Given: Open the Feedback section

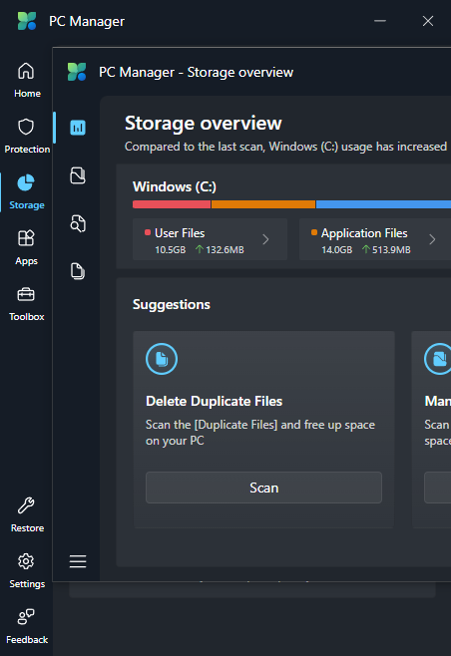Looking at the screenshot, I should 26,626.
